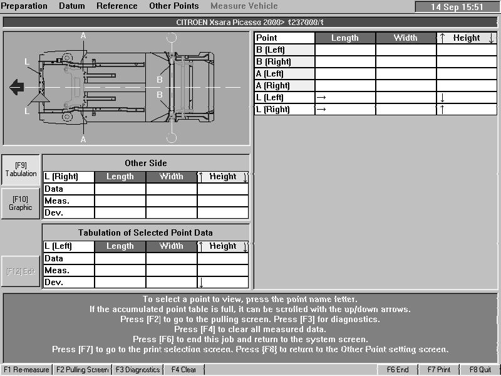Viewport: 501px width, 376px height.
Task: Click F1 Re-measure in bottom bar
Action: coord(26,370)
